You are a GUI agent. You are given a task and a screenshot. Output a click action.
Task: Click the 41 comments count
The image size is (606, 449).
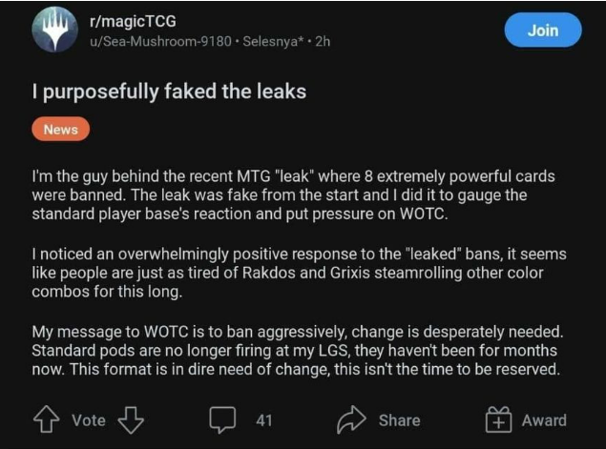[x=264, y=420]
